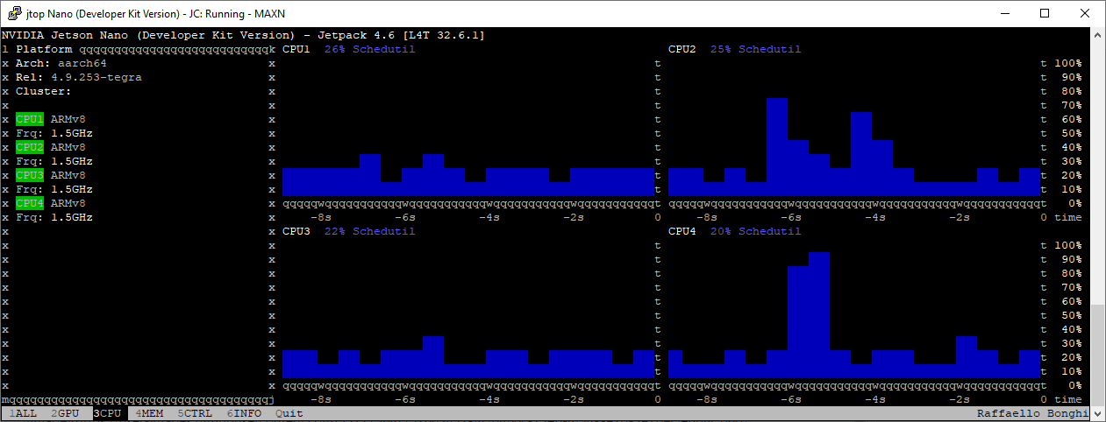Click the CPU4 20% Schedutil heading
This screenshot has width=1106, height=422.
click(735, 231)
